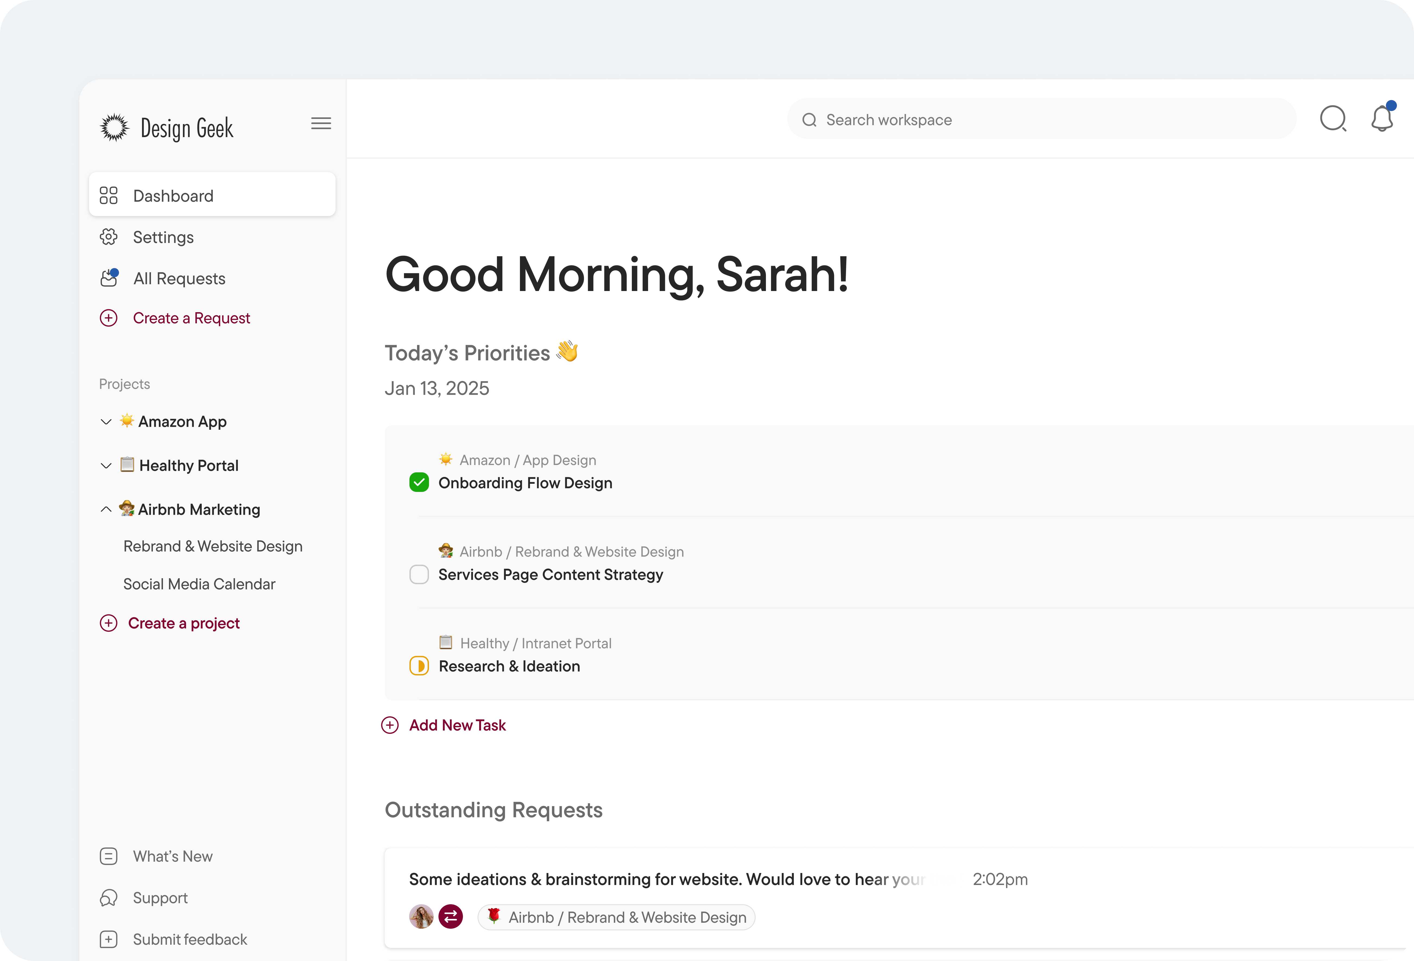This screenshot has width=1414, height=961.
Task: Click the Create a Request link
Action: (192, 318)
